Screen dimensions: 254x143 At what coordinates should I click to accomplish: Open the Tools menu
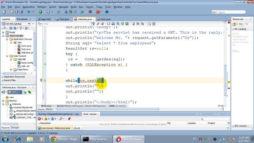tap(108, 7)
